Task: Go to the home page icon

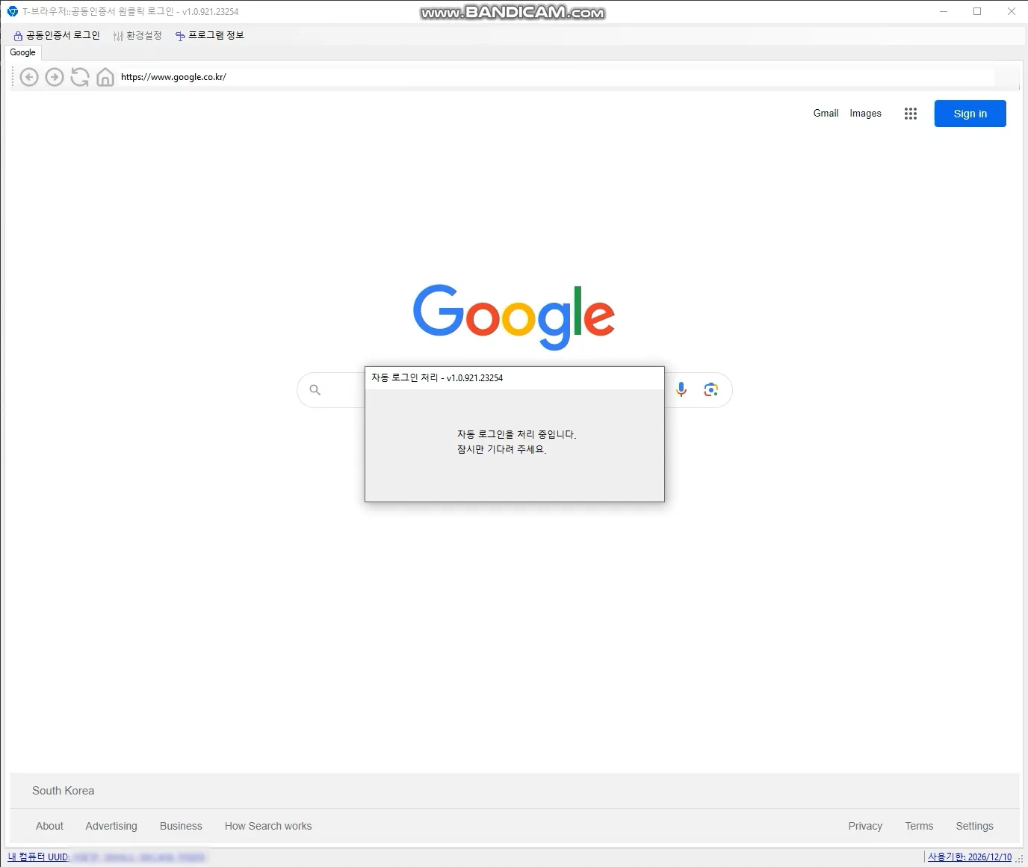Action: 105,77
